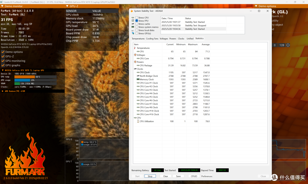Click the FurMark app icon in the window title bar

pos(2,2)
